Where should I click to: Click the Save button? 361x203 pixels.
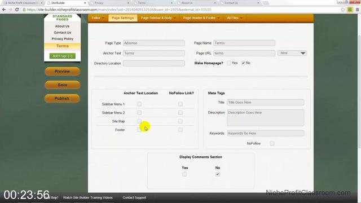tap(62, 85)
